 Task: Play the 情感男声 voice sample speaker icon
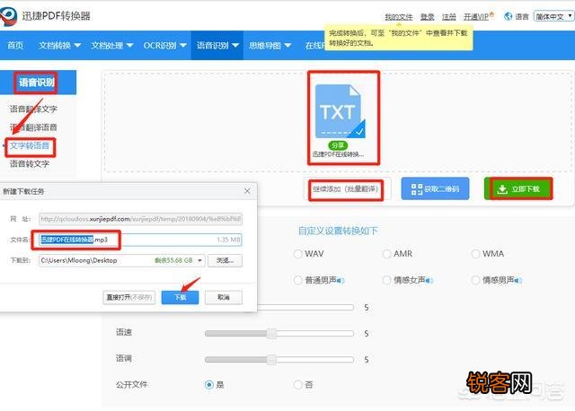(x=517, y=281)
